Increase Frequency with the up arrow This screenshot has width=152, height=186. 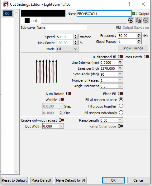tap(139, 34)
